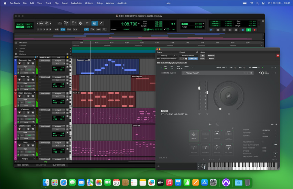Open the AudioSuite menu

[x=76, y=3]
